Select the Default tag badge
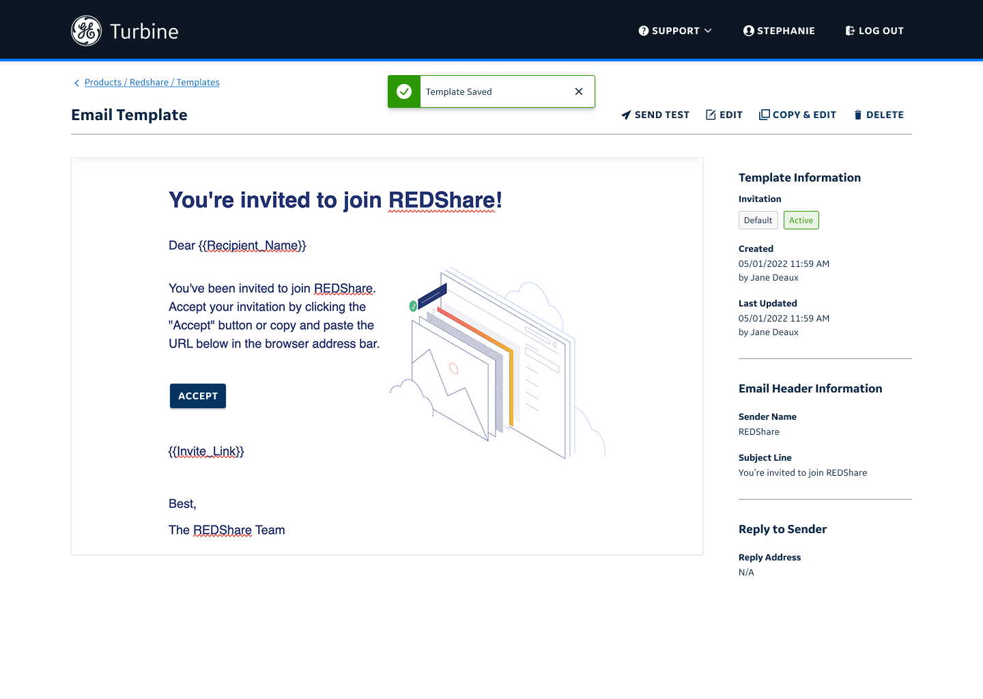This screenshot has width=983, height=699. coord(758,220)
